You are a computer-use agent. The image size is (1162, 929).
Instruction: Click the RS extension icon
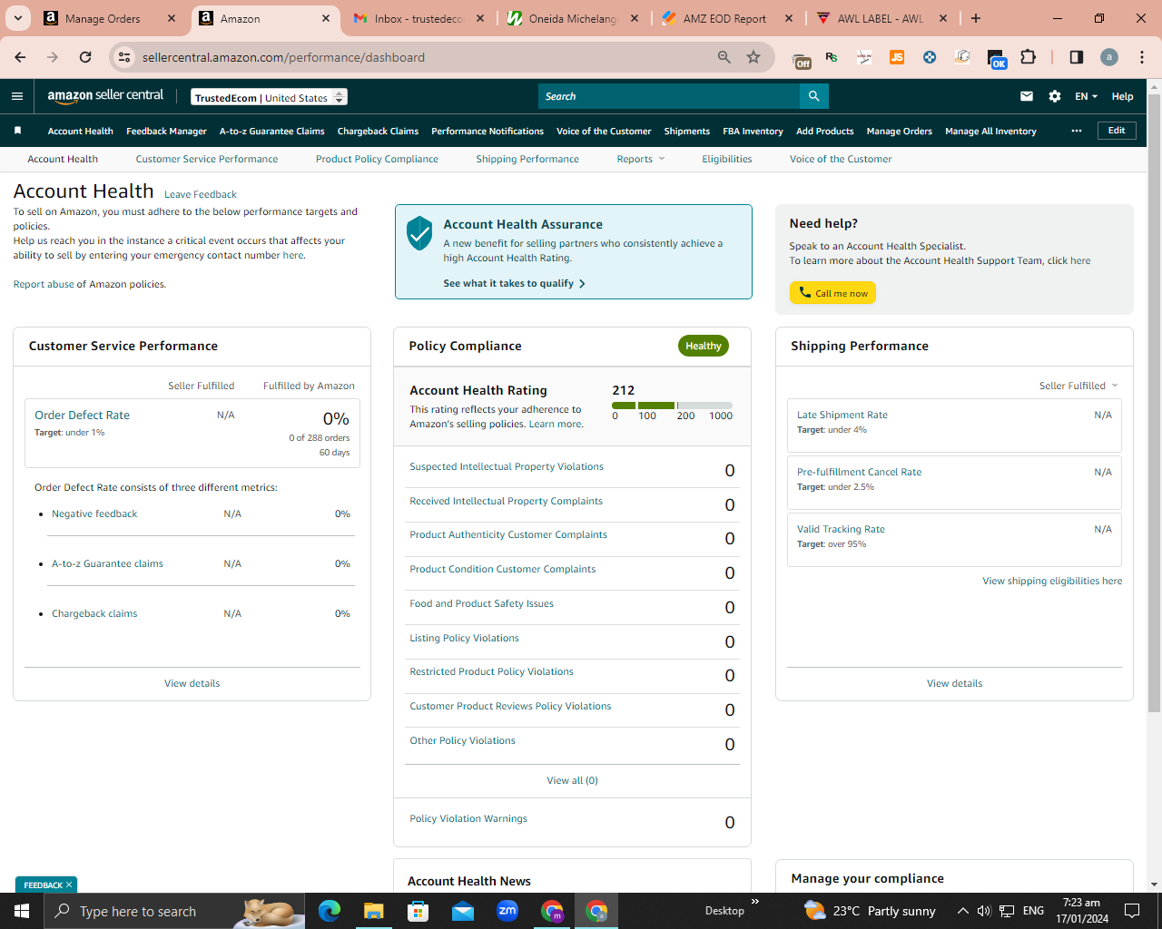[x=832, y=57]
